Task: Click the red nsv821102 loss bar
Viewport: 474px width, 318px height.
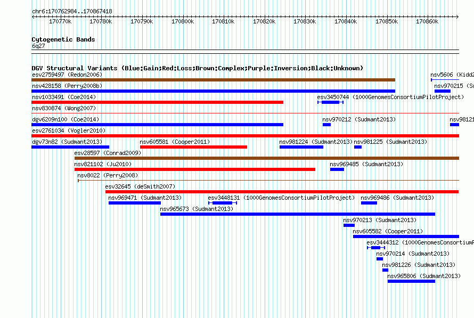Action: [195, 169]
